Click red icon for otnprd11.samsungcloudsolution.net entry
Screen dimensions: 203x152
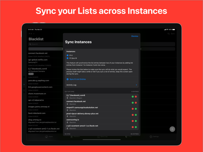[132, 109]
